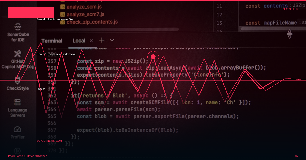This screenshot has height=160, width=306.
Task: Click the code 'expect(blob).toBeInstanceOf(Blob);'
Action: pyautogui.click(x=127, y=130)
